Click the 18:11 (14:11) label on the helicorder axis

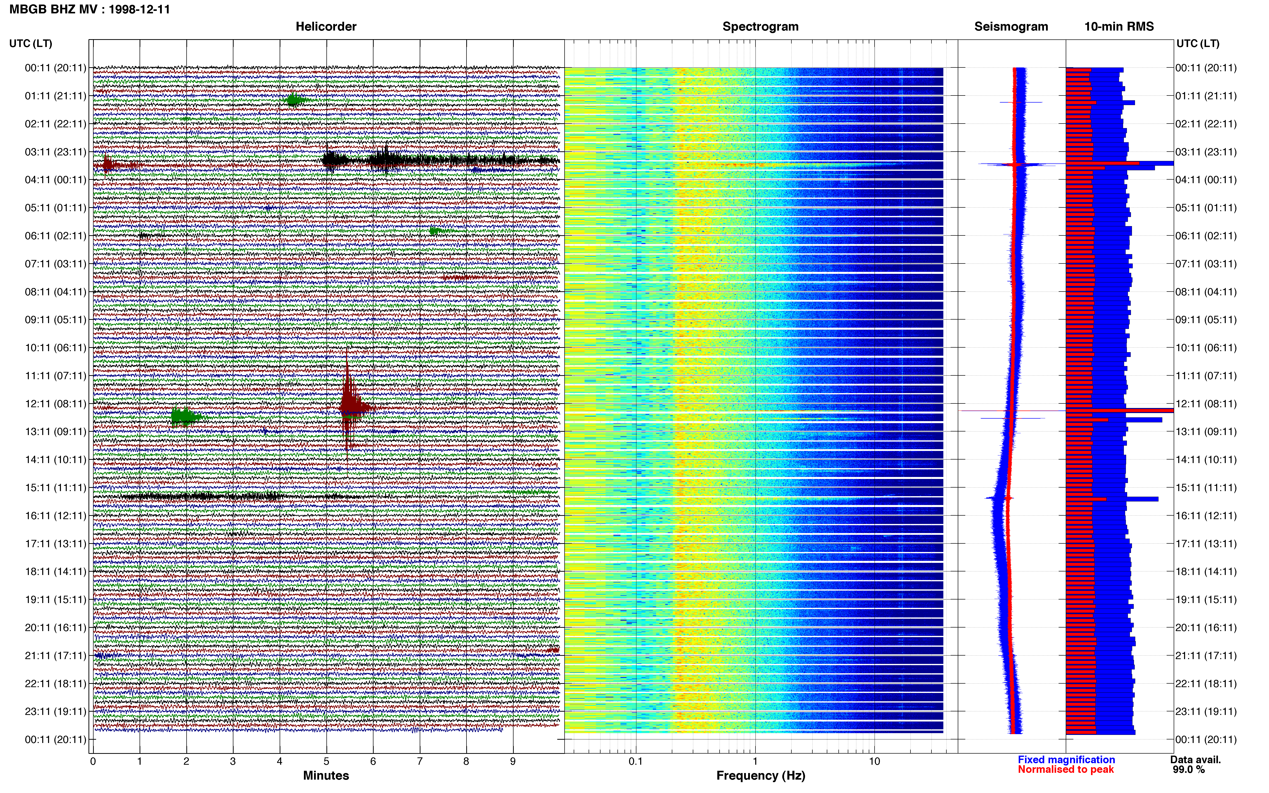[x=56, y=572]
